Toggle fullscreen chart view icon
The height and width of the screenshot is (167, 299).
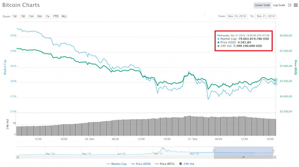pos(290,5)
